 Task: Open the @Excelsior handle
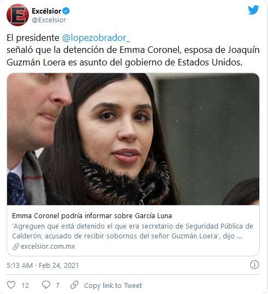pyautogui.click(x=49, y=20)
